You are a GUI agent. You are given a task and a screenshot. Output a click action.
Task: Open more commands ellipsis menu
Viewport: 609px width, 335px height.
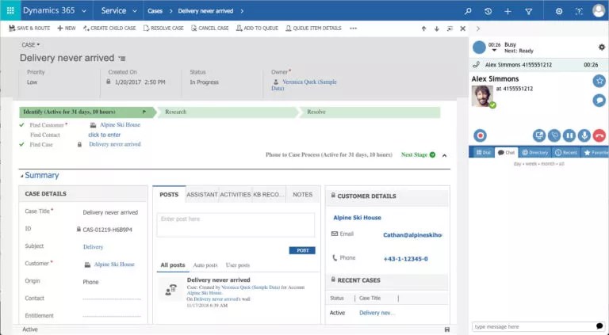353,29
